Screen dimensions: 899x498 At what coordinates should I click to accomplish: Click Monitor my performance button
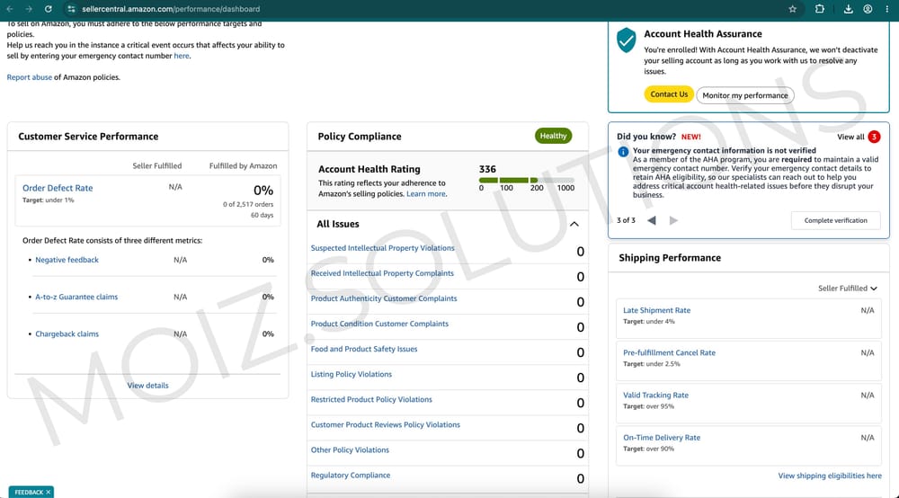(x=744, y=95)
